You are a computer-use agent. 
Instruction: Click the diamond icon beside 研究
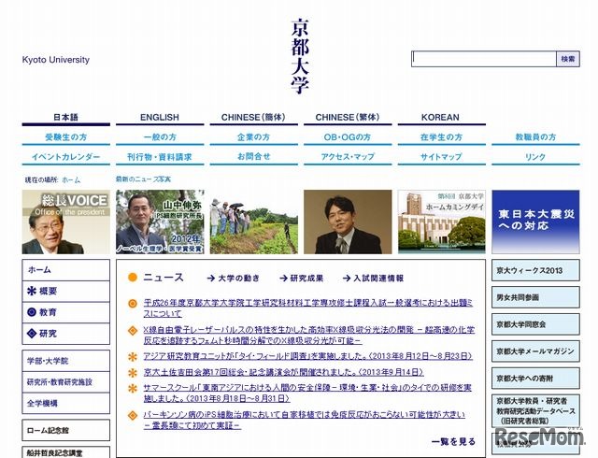click(32, 333)
